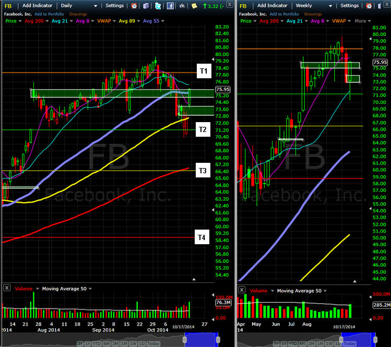Click the 75.95 current price label in Daily chart
This screenshot has width=391, height=347.
pyautogui.click(x=223, y=89)
